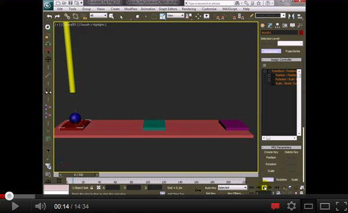
Task: Click the time slider showing frame of 220
Action: (78, 175)
